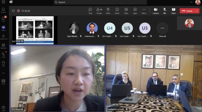Viewport: 202px width, 112px height.
Task: Go to Calls in the sidebar
Action: [4, 55]
